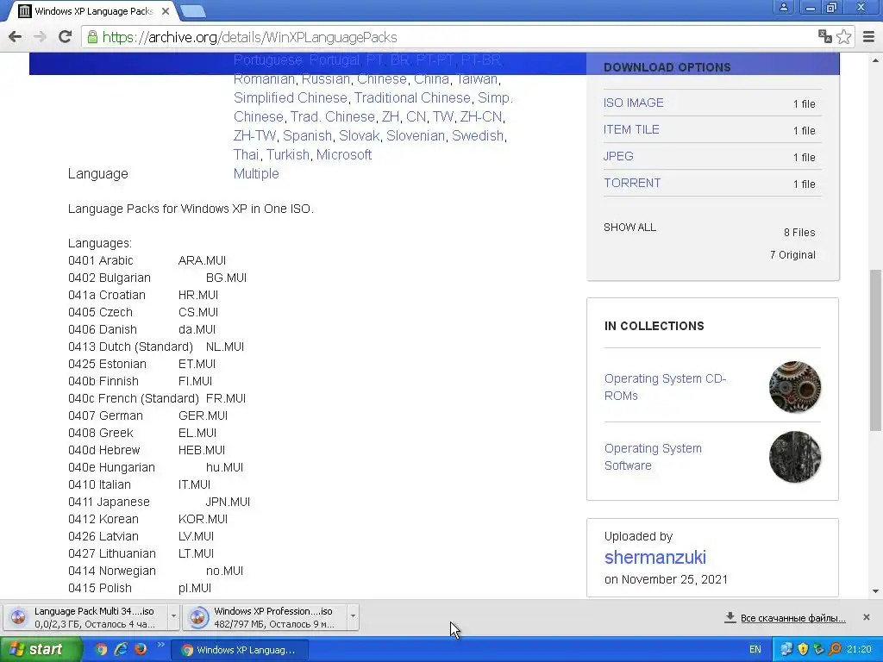Viewport: 883px width, 662px height.
Task: Open the translate page icon in address bar
Action: tap(825, 36)
